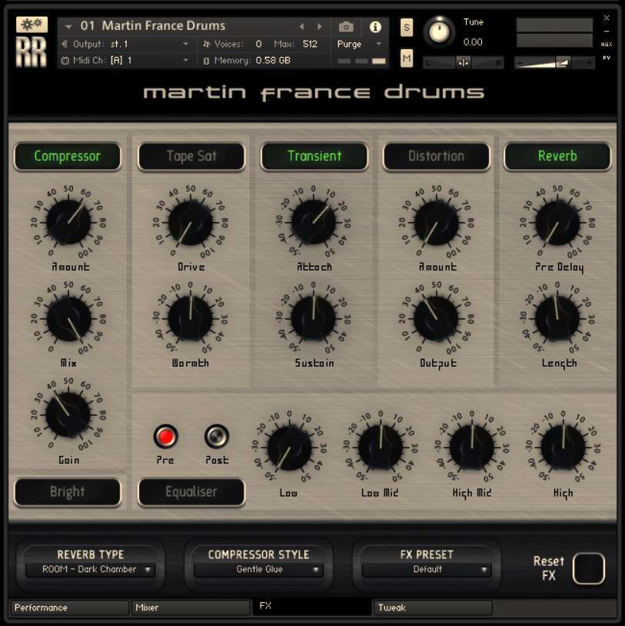The width and height of the screenshot is (625, 626).
Task: Open instrument options via the gear icon
Action: tap(32, 25)
